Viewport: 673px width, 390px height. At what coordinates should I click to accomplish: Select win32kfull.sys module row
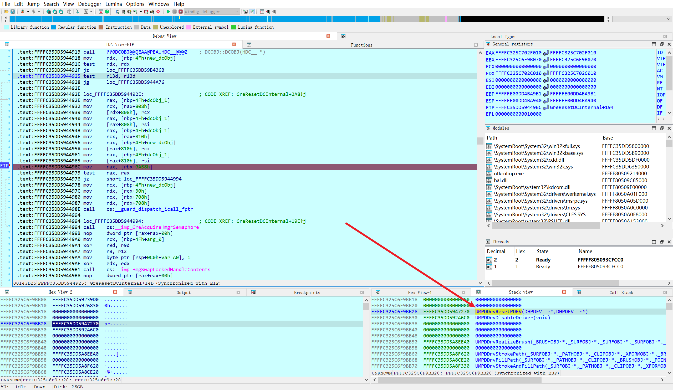click(537, 146)
